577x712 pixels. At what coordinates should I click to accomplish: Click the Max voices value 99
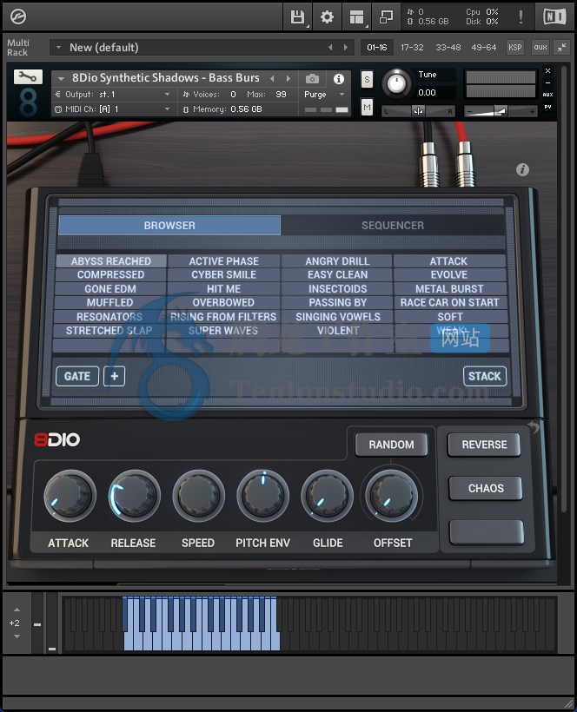282,95
